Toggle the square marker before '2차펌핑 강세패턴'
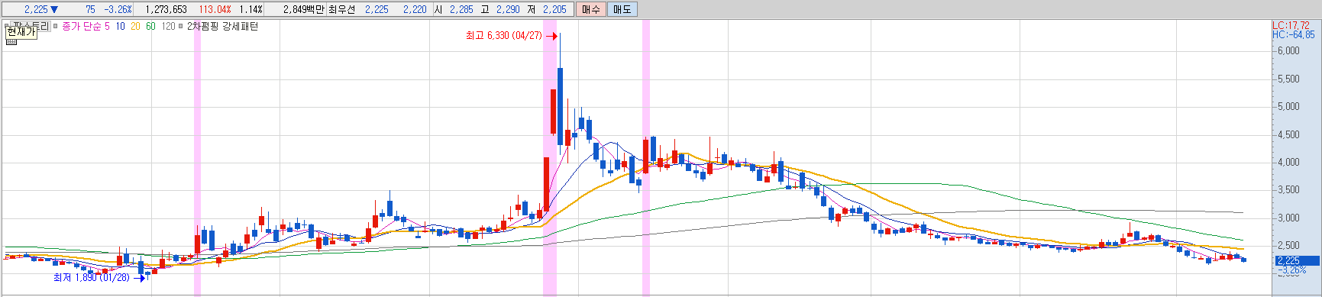The height and width of the screenshot is (297, 1322). pos(181,27)
